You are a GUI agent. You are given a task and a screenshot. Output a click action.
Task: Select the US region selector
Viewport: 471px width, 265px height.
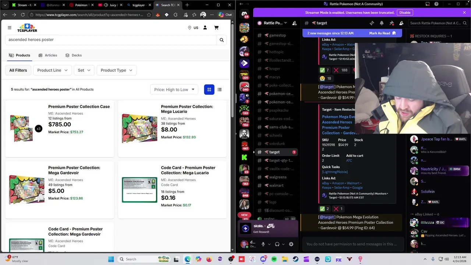tap(193, 28)
